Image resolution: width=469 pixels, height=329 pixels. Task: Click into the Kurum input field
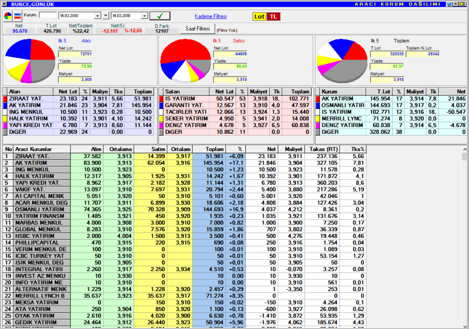tap(48, 15)
